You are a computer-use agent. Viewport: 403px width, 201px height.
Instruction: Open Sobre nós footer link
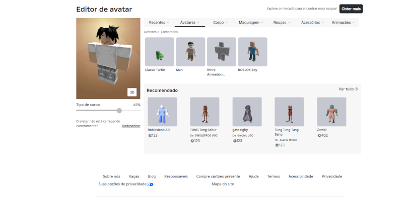(x=111, y=176)
